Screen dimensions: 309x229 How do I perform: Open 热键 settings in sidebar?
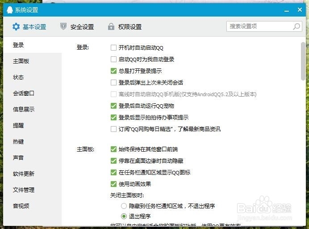[x=33, y=141]
